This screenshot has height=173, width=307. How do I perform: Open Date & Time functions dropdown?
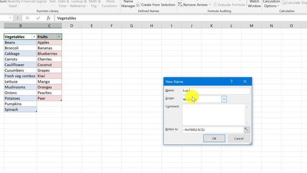[63, 3]
